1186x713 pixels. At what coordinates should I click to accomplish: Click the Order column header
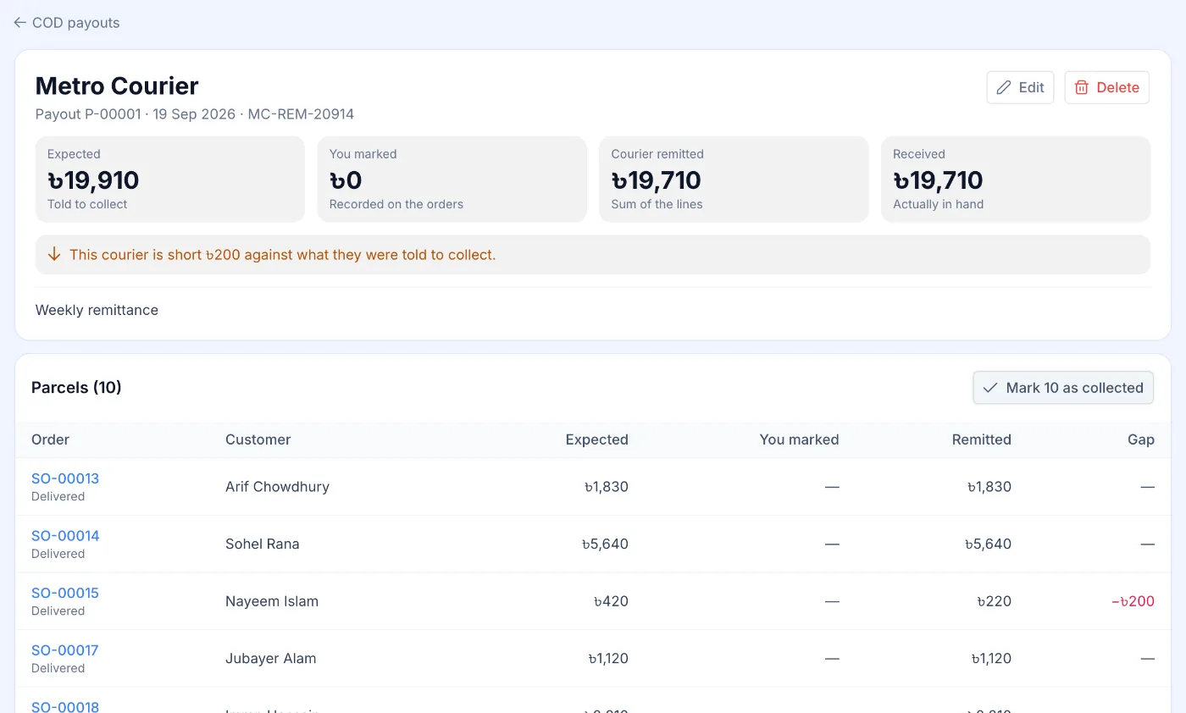[51, 439]
